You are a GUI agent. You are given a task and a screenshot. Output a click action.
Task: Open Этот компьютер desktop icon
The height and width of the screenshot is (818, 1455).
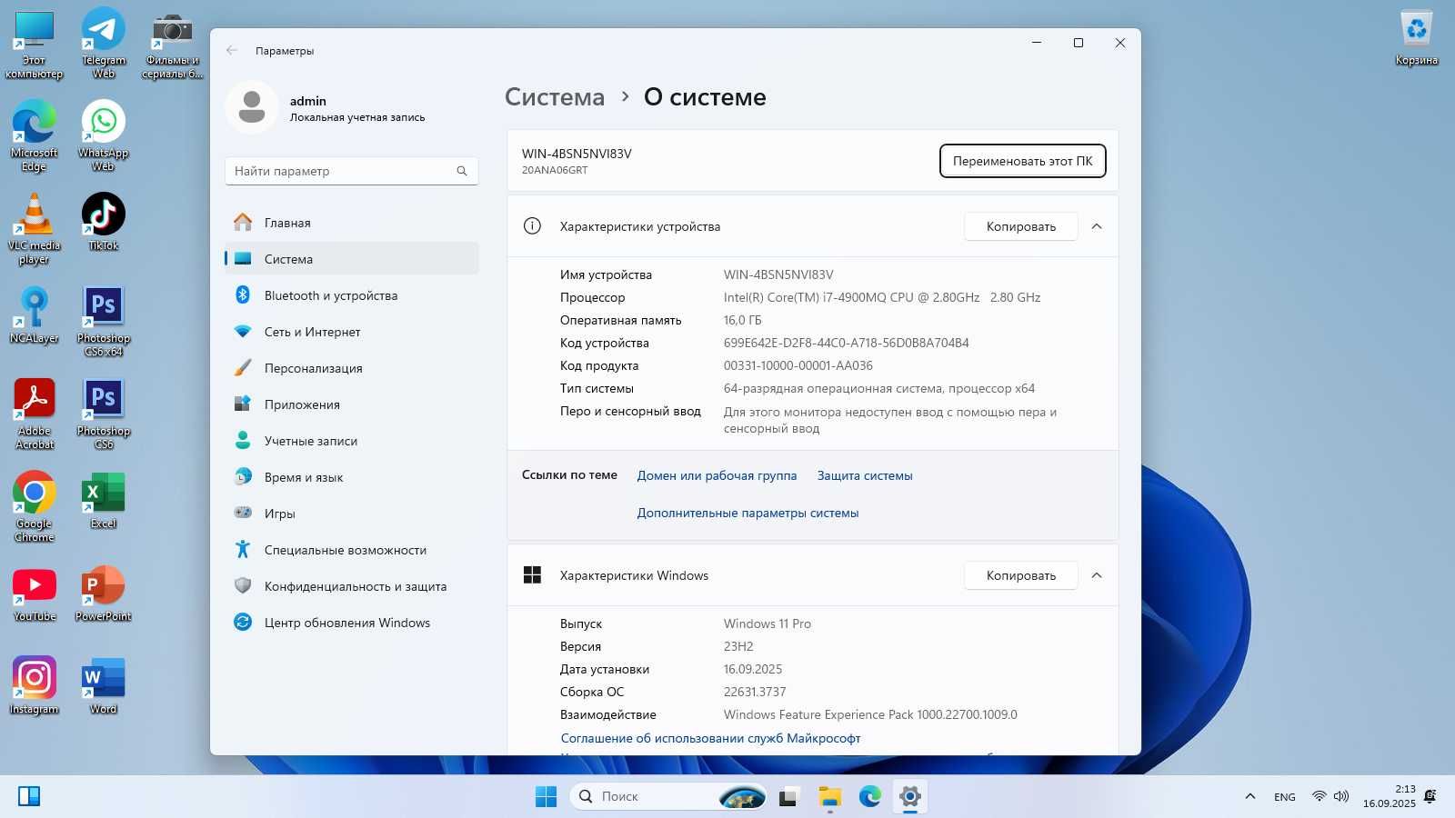pos(35,43)
